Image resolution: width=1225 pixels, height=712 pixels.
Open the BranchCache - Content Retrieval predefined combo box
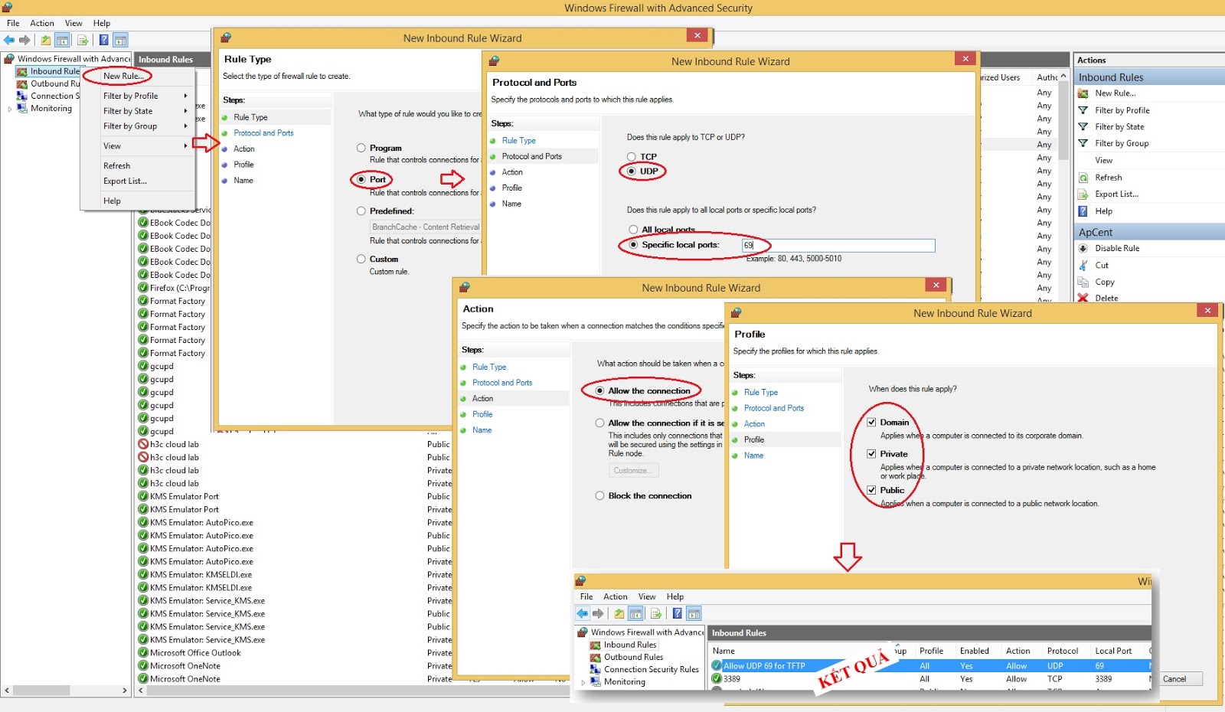(425, 227)
